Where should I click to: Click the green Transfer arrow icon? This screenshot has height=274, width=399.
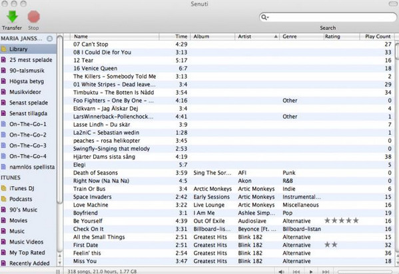[12, 17]
